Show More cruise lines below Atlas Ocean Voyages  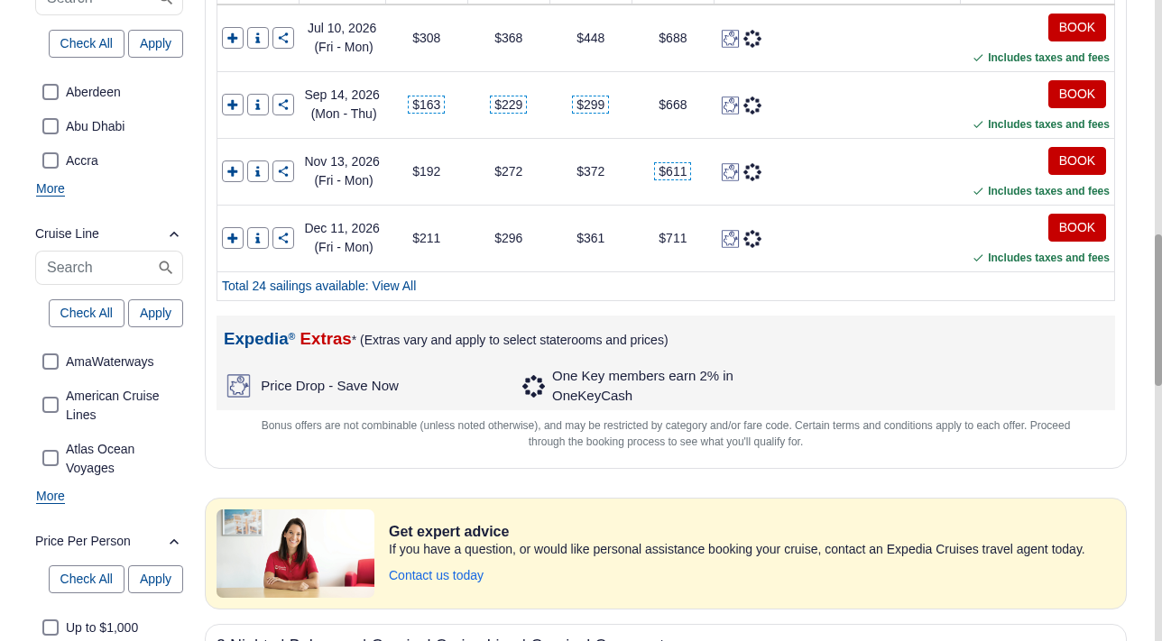tap(51, 496)
